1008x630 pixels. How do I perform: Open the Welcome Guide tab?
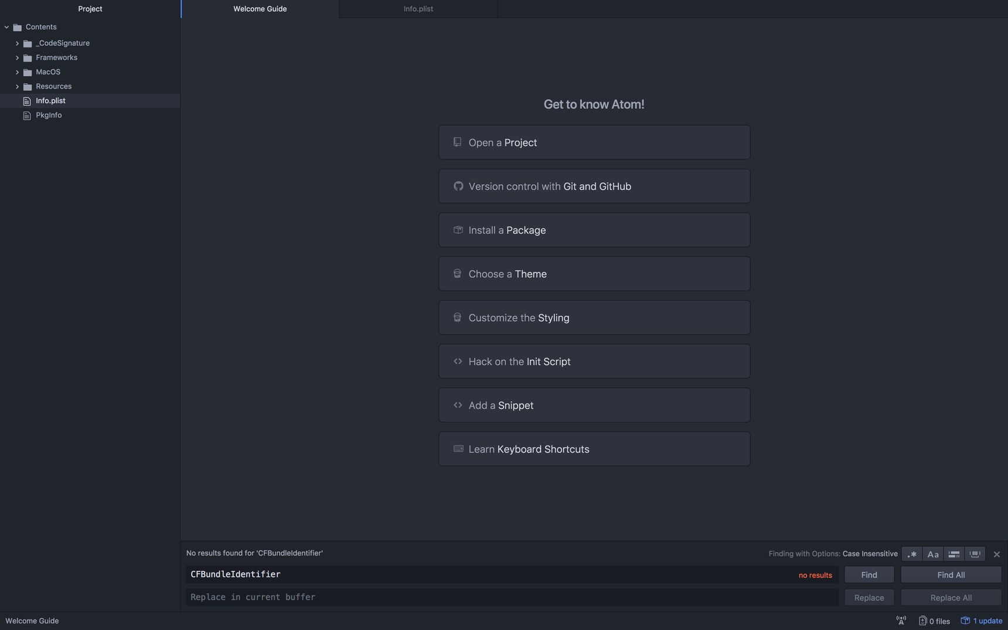(260, 9)
